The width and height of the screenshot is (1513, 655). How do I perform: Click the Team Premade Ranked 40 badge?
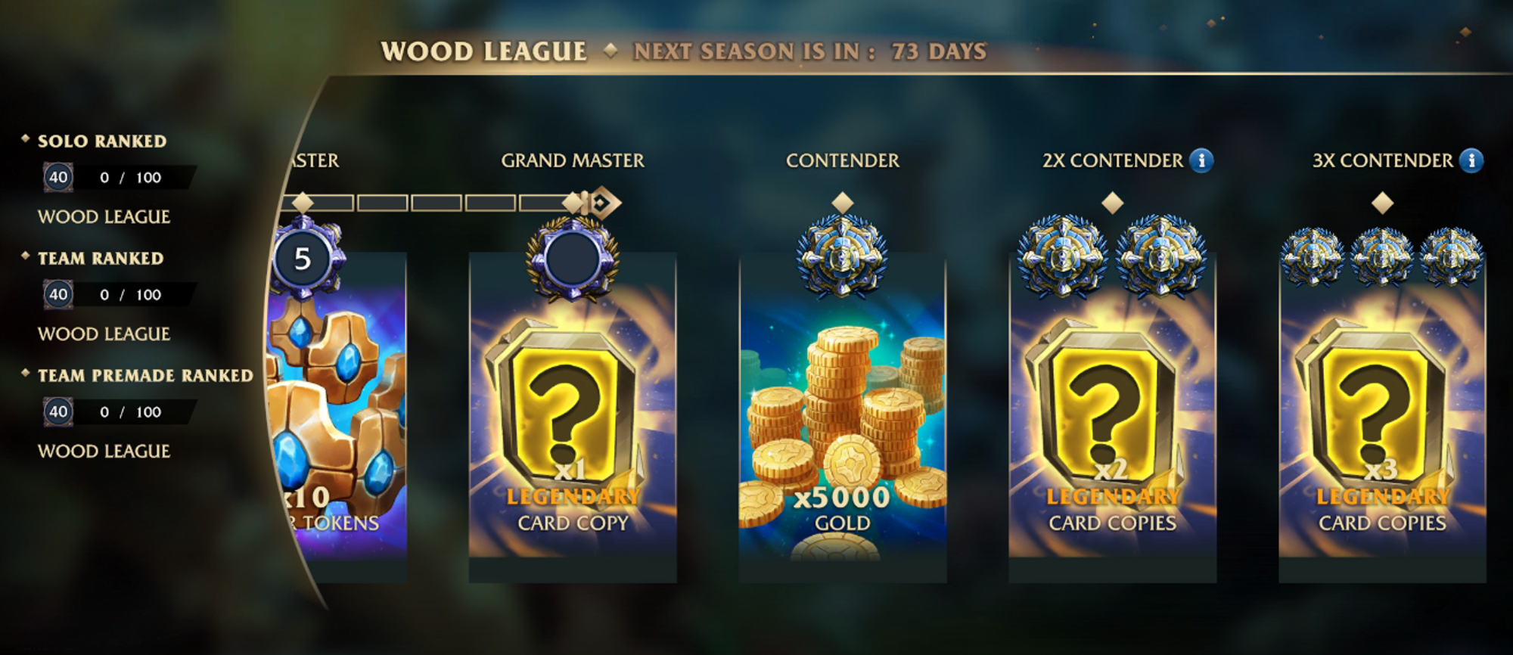(58, 411)
